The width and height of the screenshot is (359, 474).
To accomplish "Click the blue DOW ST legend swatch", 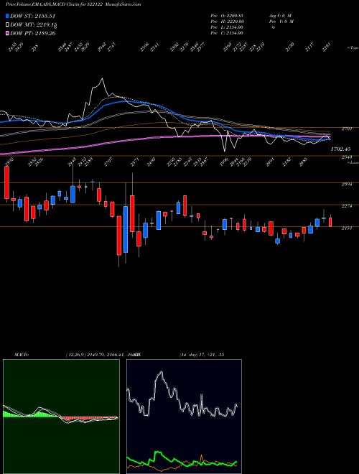I will pyautogui.click(x=8, y=16).
